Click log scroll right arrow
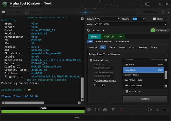 (79, 103)
